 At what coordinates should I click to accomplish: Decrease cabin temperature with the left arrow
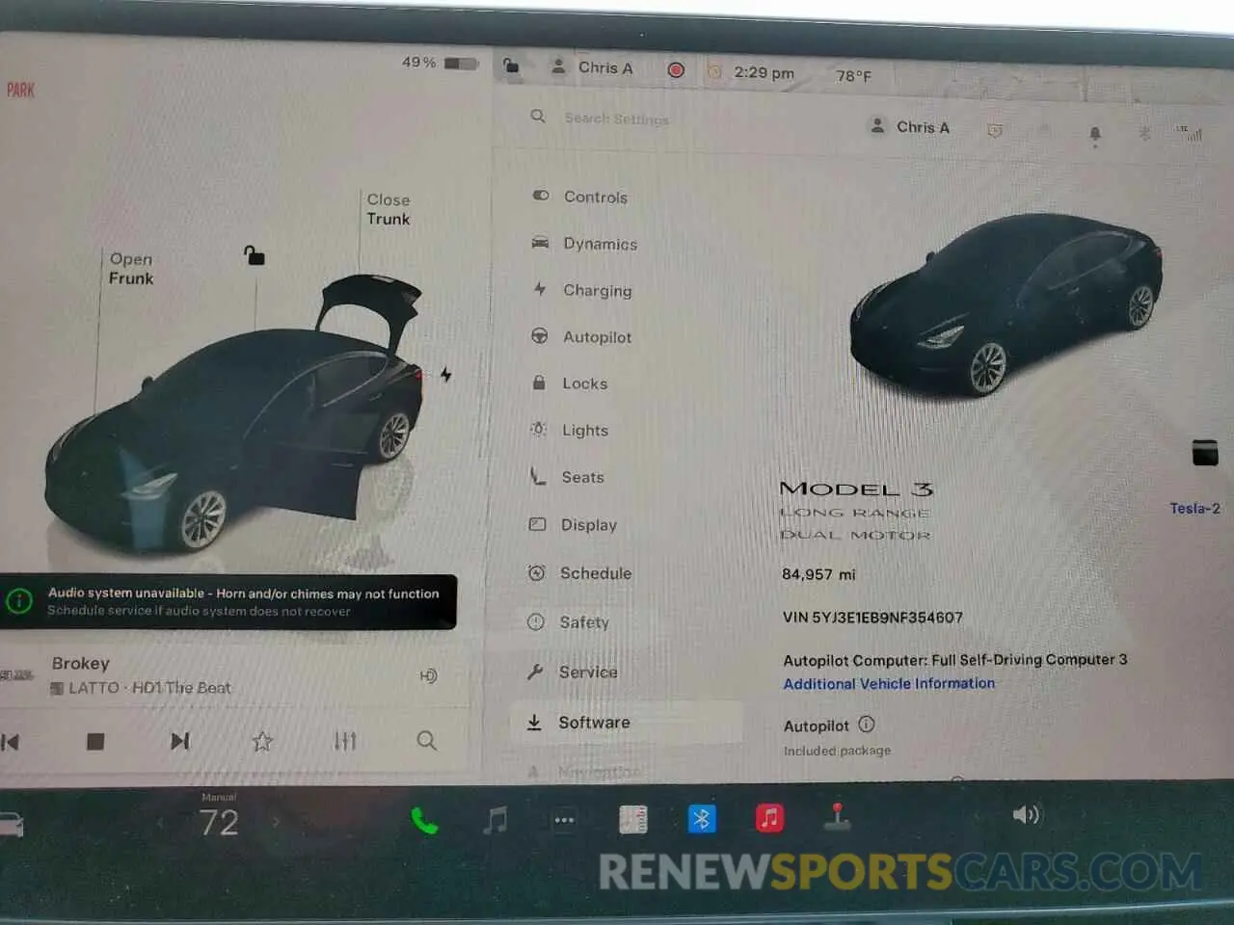(x=160, y=822)
